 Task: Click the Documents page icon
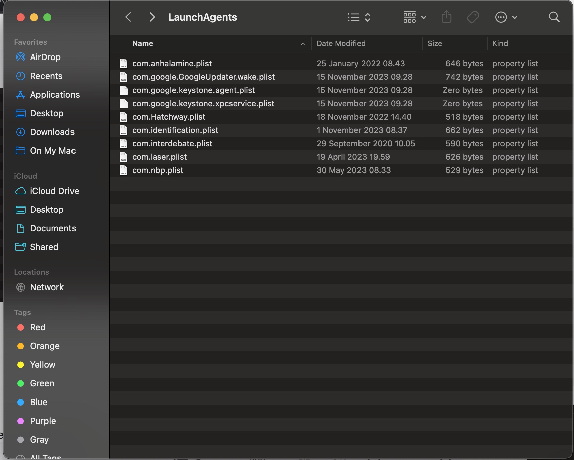(x=21, y=228)
